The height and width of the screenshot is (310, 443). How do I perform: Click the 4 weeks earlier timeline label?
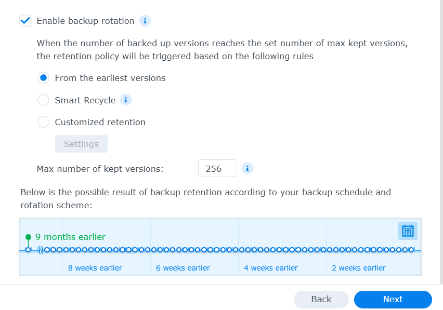click(x=271, y=268)
